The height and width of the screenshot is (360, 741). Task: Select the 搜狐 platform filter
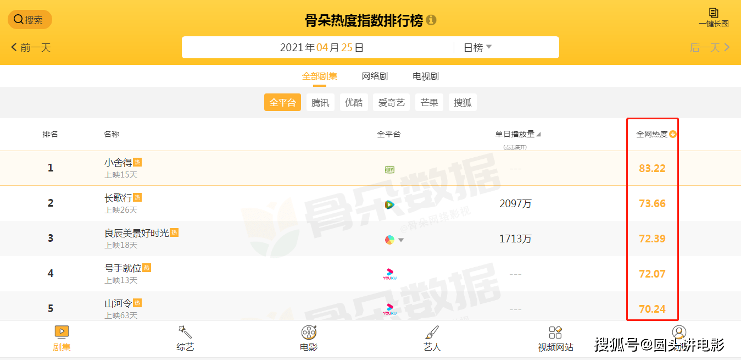463,102
